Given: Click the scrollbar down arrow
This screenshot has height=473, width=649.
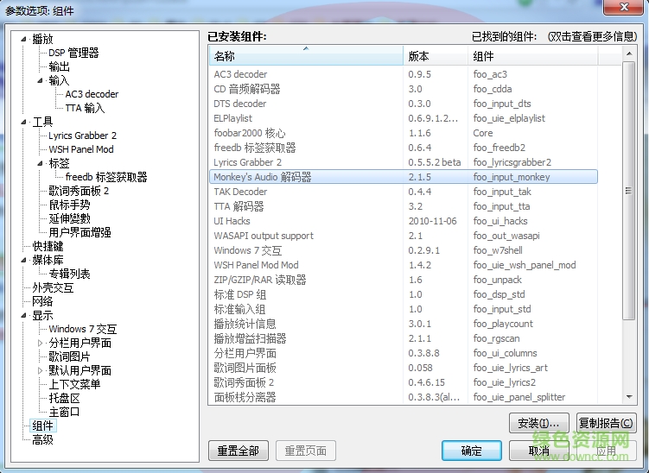Looking at the screenshot, I should point(629,397).
